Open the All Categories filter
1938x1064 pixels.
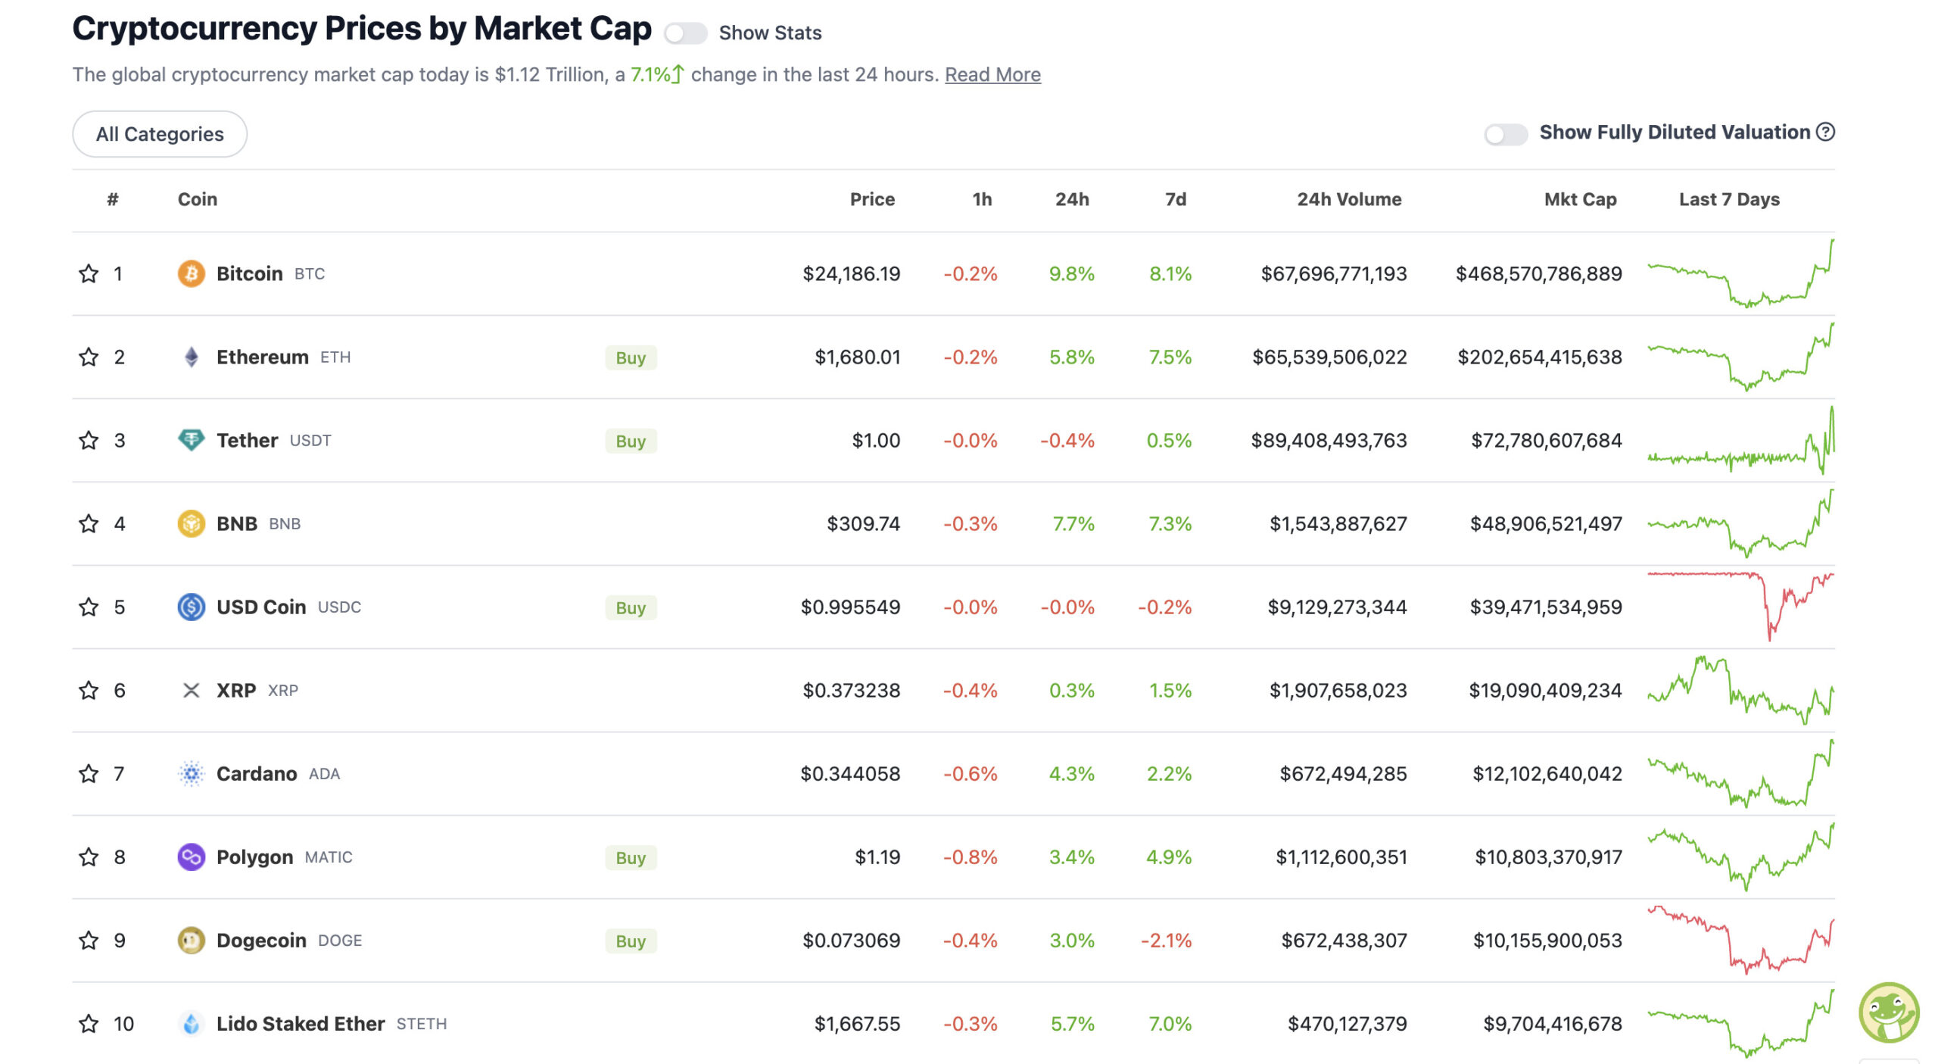pos(159,133)
